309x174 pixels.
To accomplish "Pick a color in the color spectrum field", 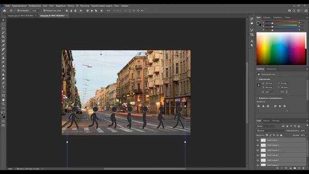I will coord(281,48).
